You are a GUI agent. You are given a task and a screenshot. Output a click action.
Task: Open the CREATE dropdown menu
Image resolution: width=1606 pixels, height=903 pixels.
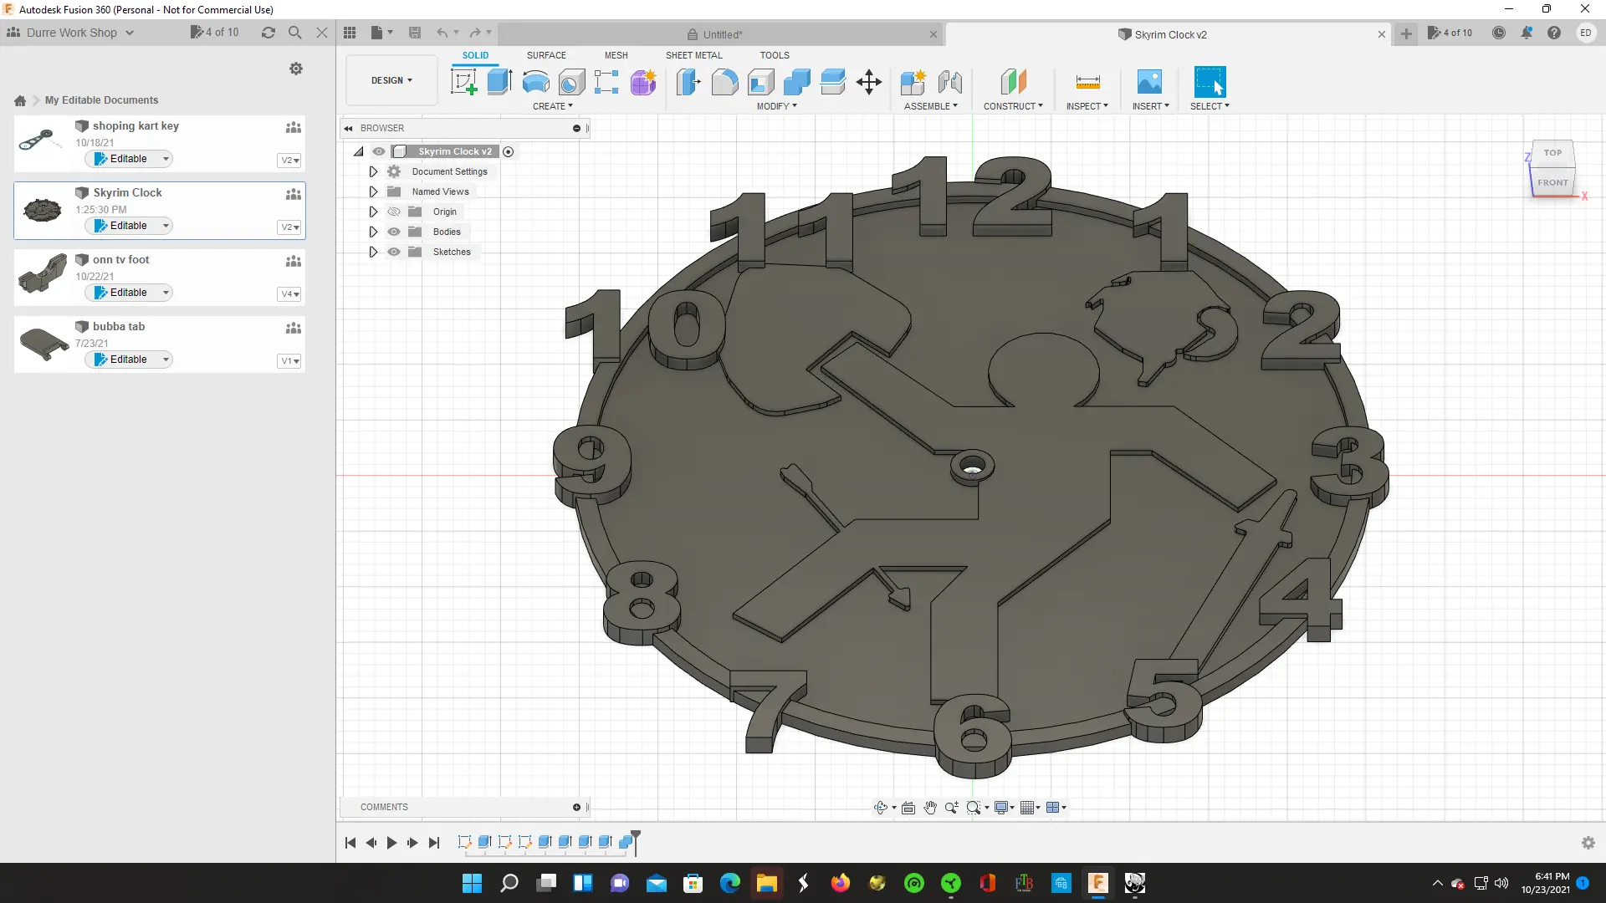point(553,106)
